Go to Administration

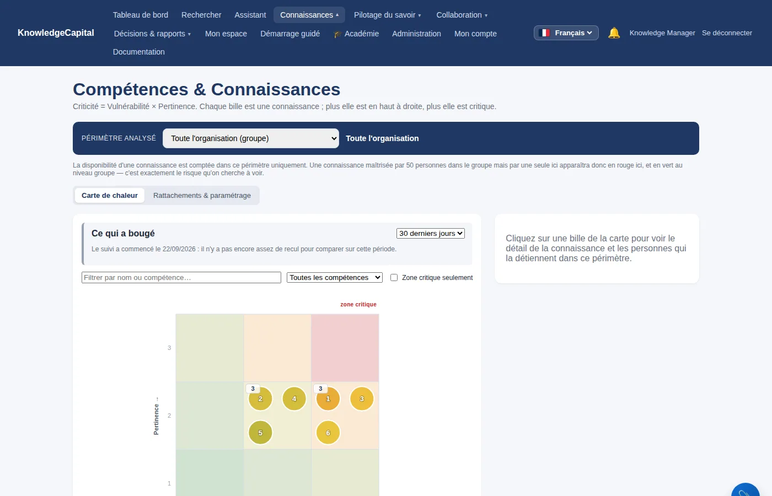click(x=416, y=34)
